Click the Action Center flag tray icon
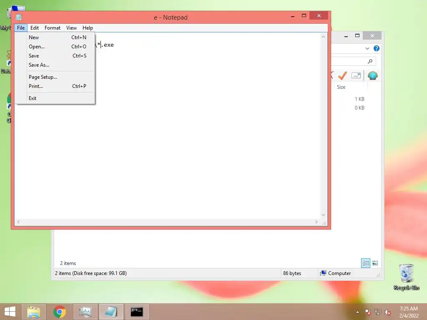Viewport: 427px width, 320px height. point(367,312)
